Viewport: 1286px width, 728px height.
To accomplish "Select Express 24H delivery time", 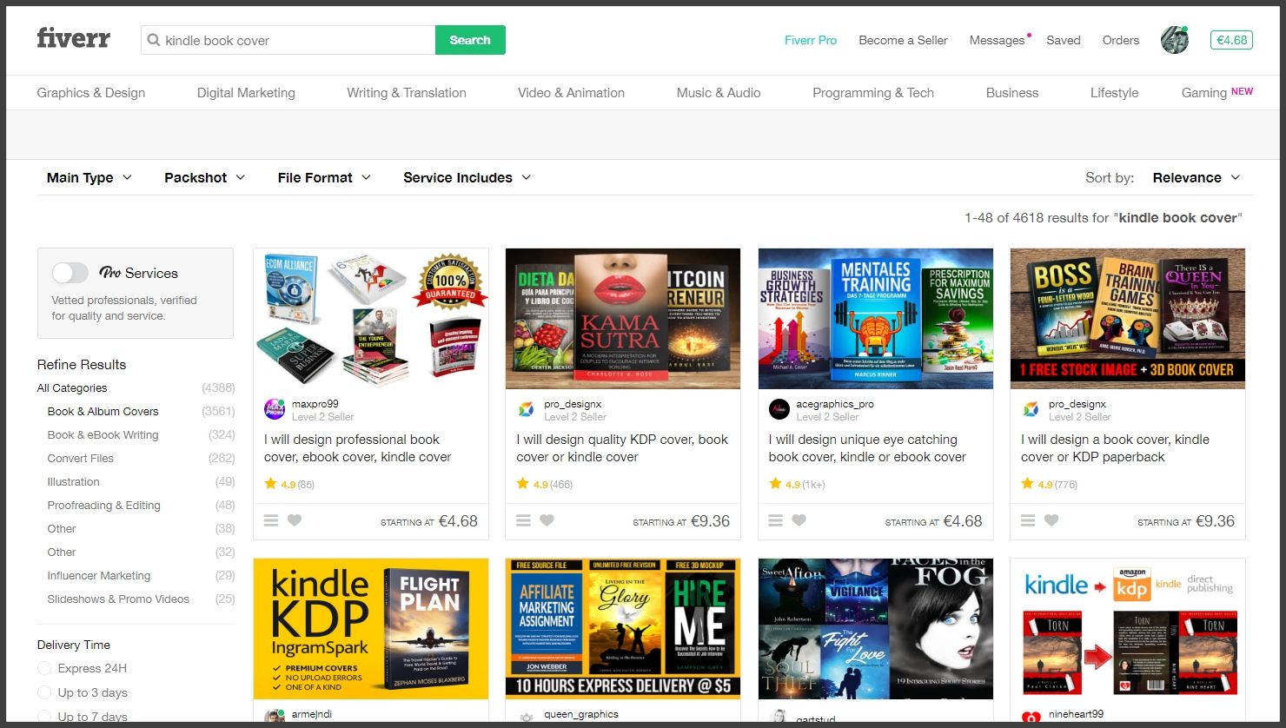I will point(44,668).
